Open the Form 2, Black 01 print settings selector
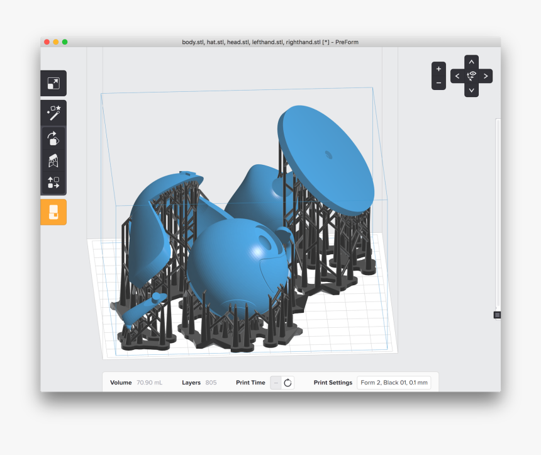Image resolution: width=541 pixels, height=455 pixels. point(394,382)
